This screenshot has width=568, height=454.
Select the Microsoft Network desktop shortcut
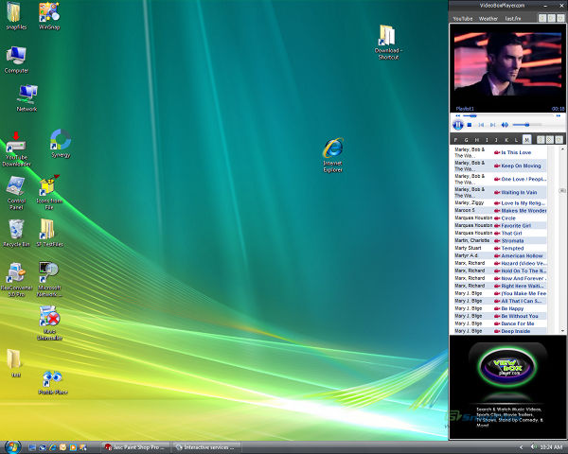coord(49,280)
